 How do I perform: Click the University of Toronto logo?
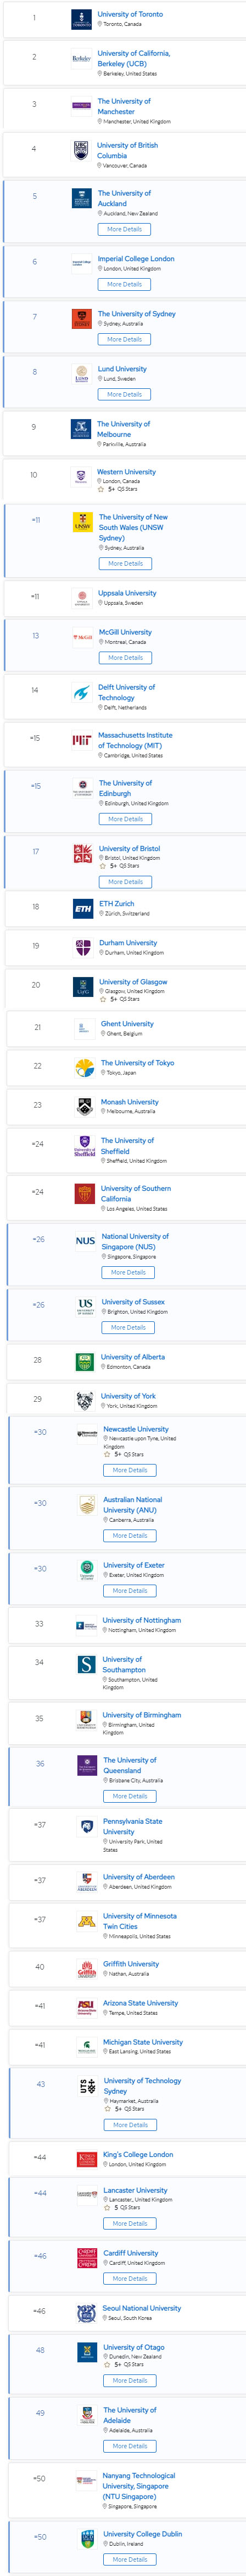point(82,19)
